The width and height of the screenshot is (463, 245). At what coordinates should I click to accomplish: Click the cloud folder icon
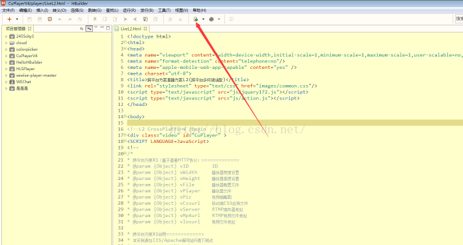12,43
